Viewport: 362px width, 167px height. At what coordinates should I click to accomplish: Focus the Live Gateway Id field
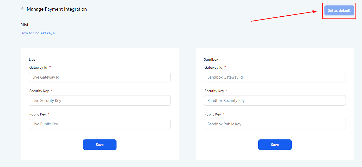(x=100, y=77)
